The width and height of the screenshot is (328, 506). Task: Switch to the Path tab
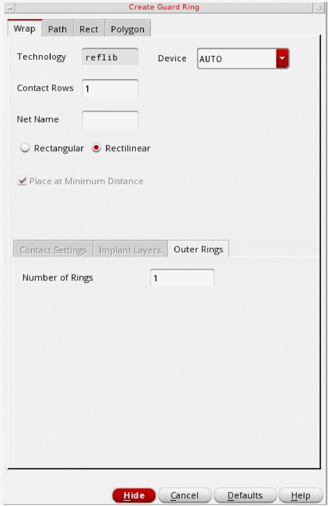coord(57,29)
